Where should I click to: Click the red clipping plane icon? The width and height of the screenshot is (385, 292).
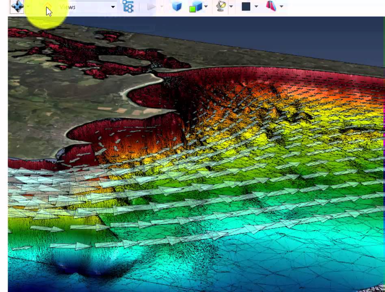coord(271,6)
